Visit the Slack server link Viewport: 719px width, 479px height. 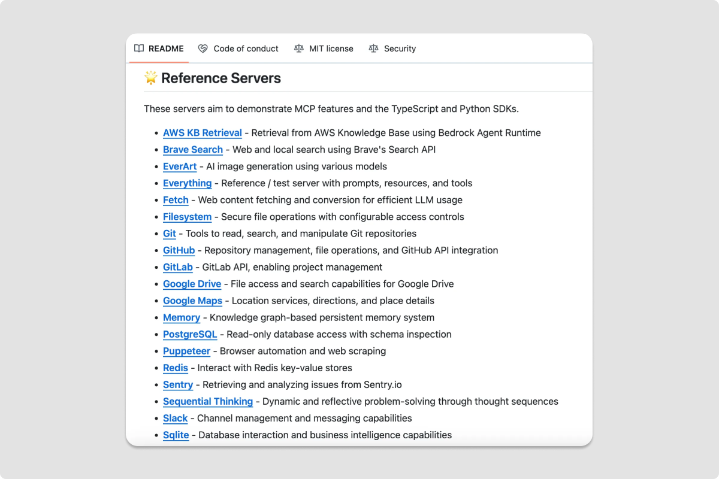click(x=176, y=418)
